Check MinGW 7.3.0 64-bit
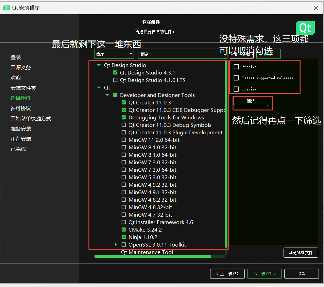This screenshot has height=287, width=324. click(124, 170)
